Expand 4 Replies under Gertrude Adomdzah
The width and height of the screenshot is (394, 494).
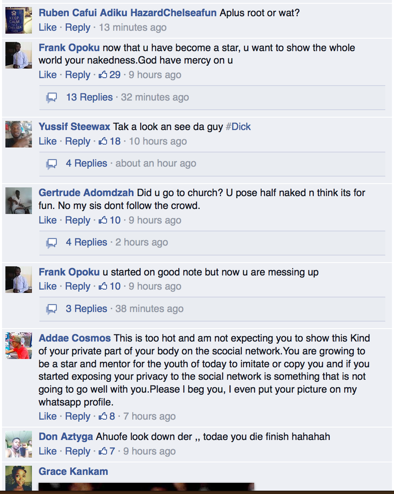[86, 242]
